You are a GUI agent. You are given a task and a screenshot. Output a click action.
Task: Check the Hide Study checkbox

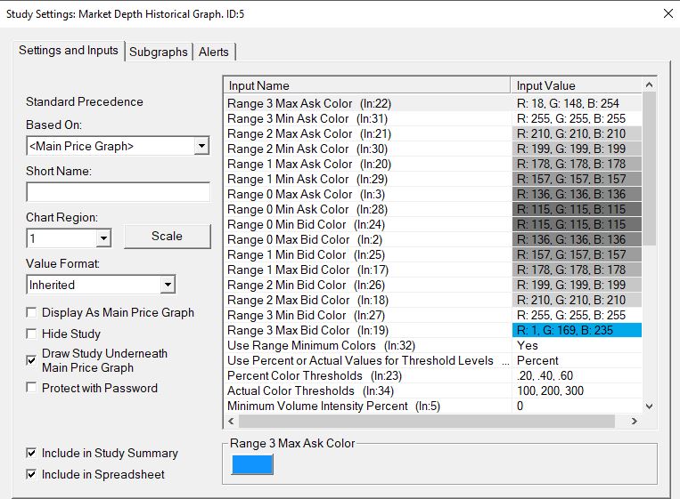[31, 334]
